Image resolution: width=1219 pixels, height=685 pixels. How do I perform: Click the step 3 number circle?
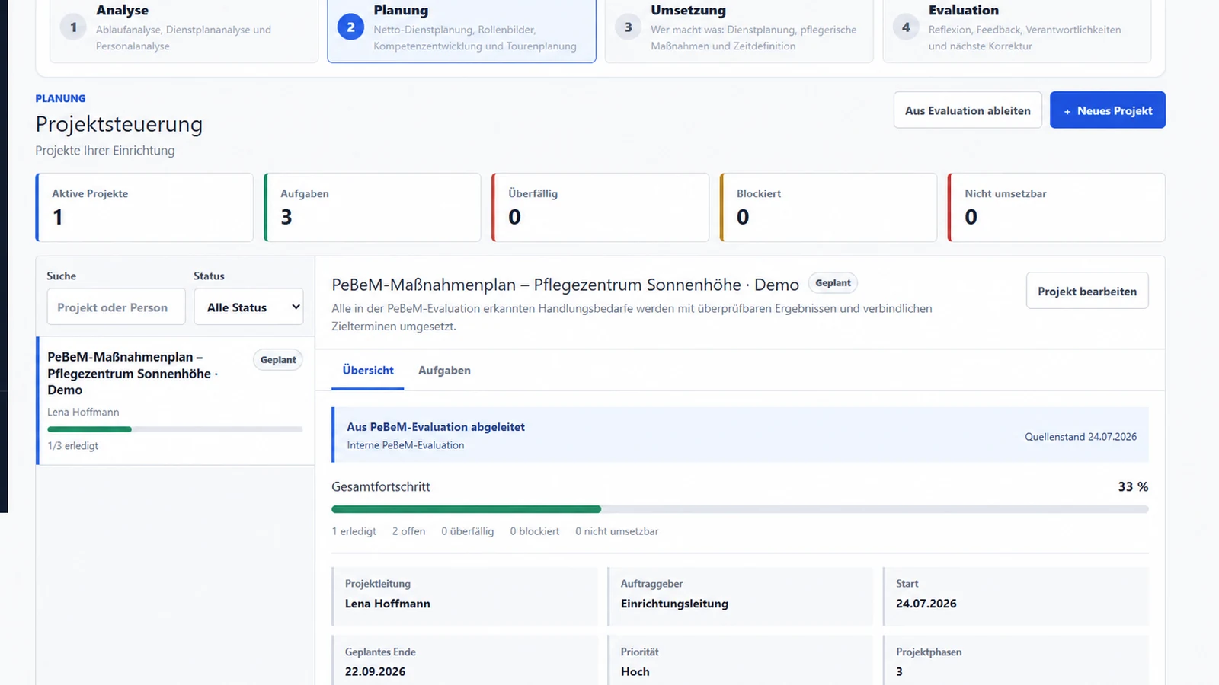tap(628, 27)
